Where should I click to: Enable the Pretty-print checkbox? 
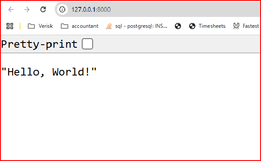pyautogui.click(x=87, y=44)
